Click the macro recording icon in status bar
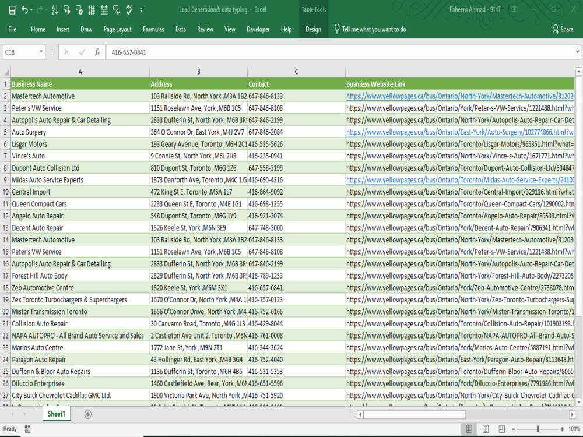Viewport: 583px width, 437px height. click(27, 429)
